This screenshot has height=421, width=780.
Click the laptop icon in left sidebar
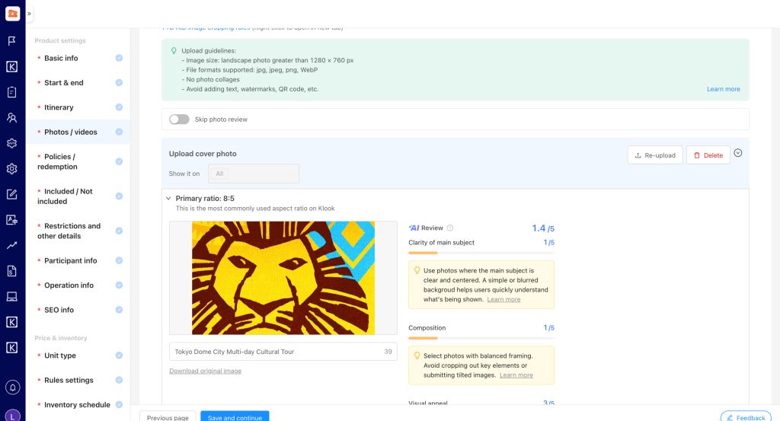pos(12,296)
